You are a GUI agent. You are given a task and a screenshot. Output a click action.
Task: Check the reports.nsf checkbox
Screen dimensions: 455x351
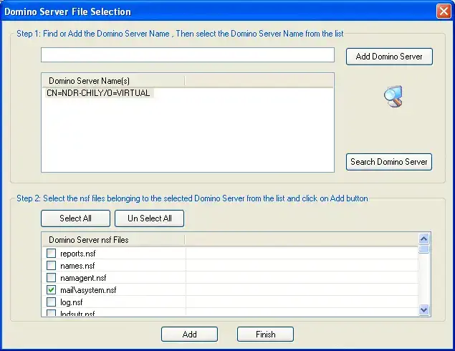pos(51,253)
